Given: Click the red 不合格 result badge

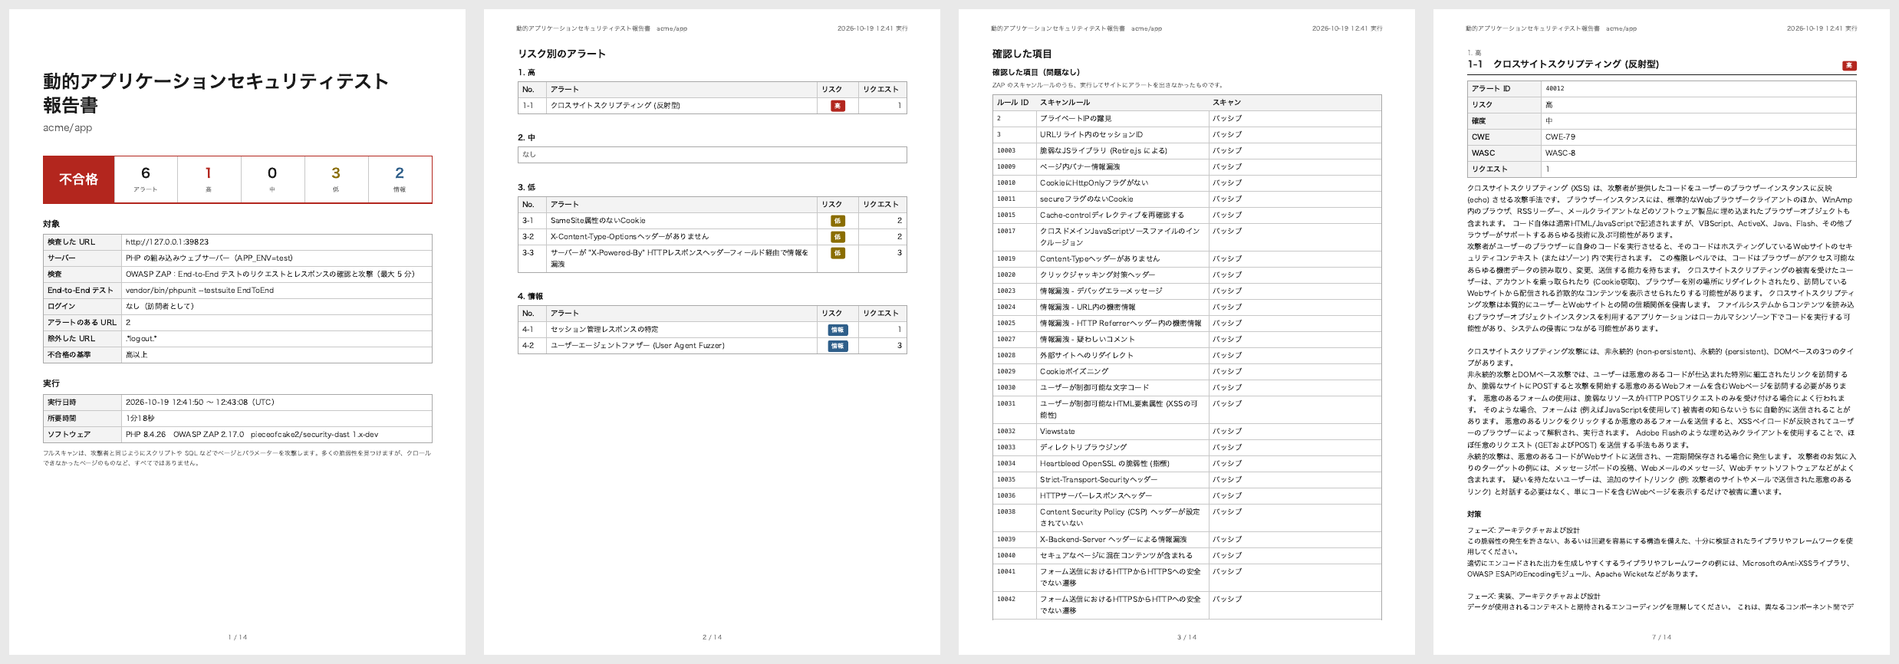Looking at the screenshot, I should coord(79,179).
